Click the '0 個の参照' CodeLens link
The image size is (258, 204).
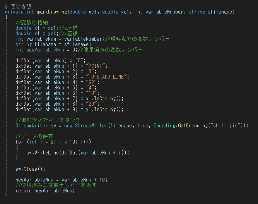click(x=18, y=7)
